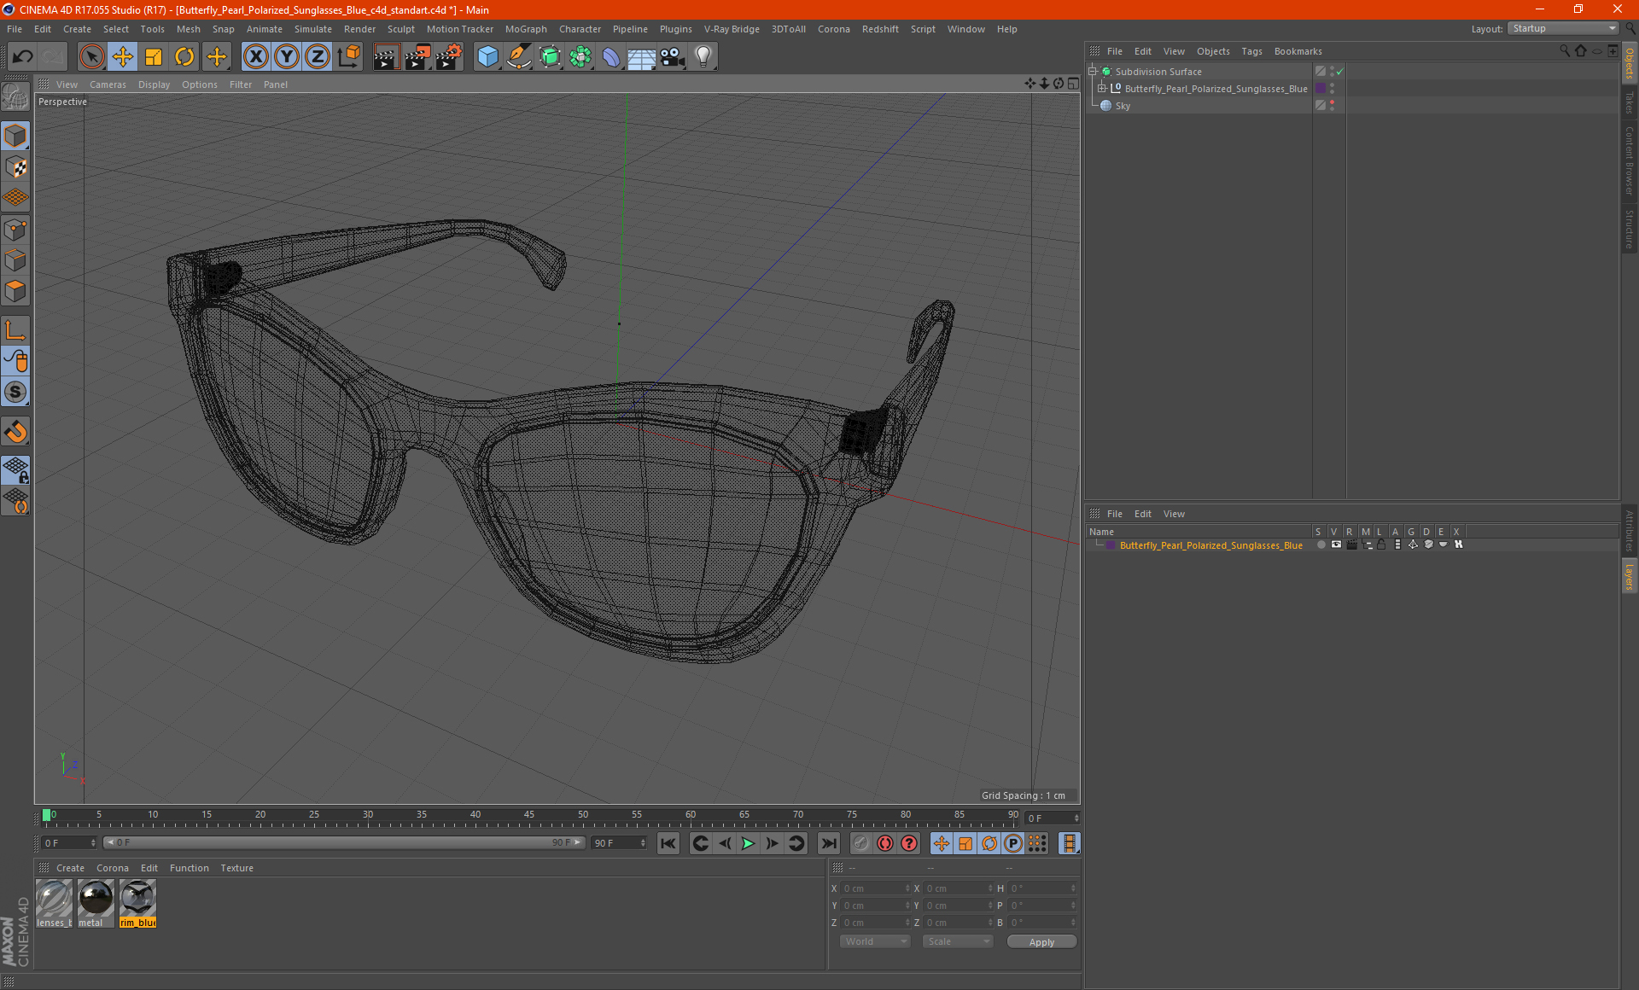Click the Apply button

(1041, 941)
